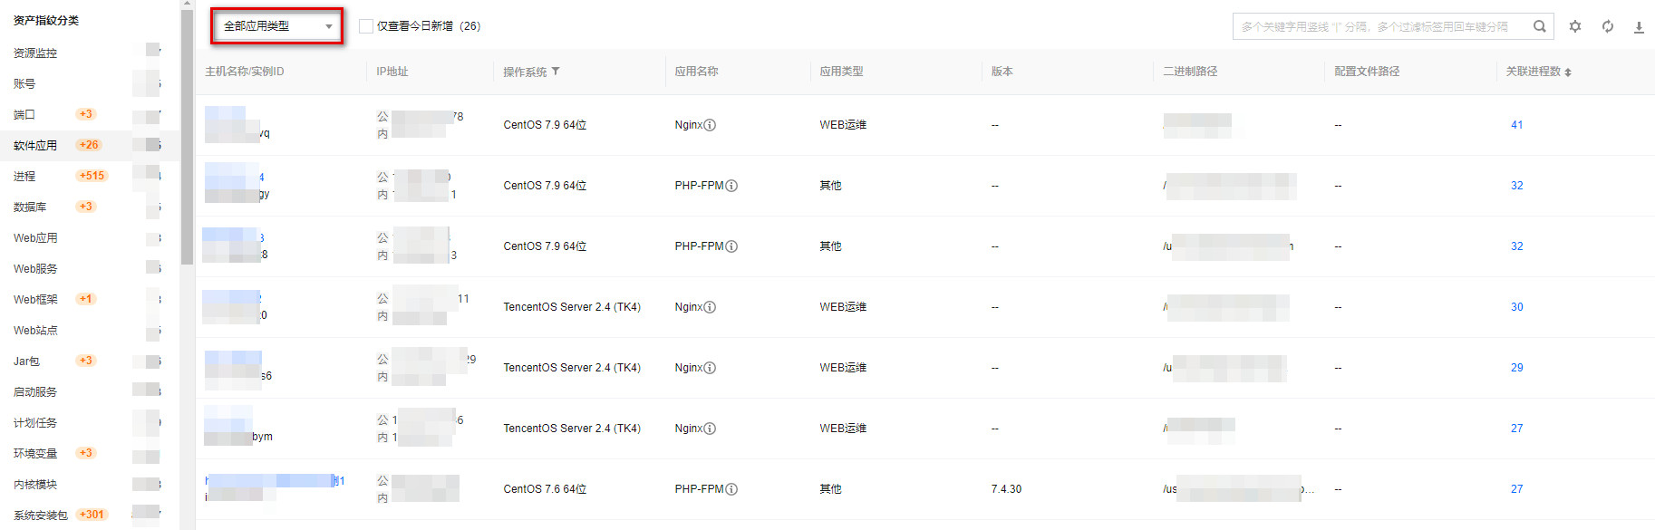Show info for PHP-FPM in version 7.4.30 row

pyautogui.click(x=731, y=489)
